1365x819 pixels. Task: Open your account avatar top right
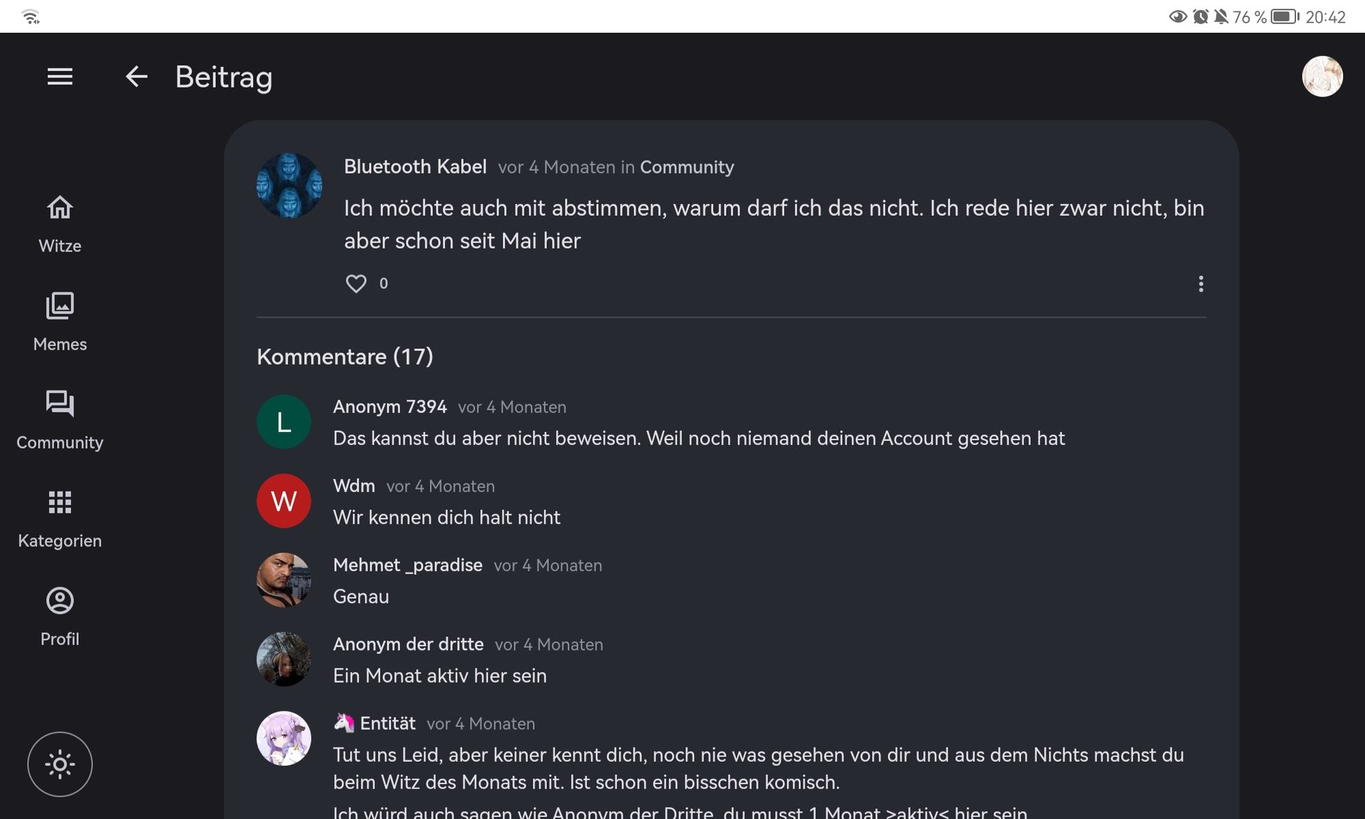point(1322,76)
